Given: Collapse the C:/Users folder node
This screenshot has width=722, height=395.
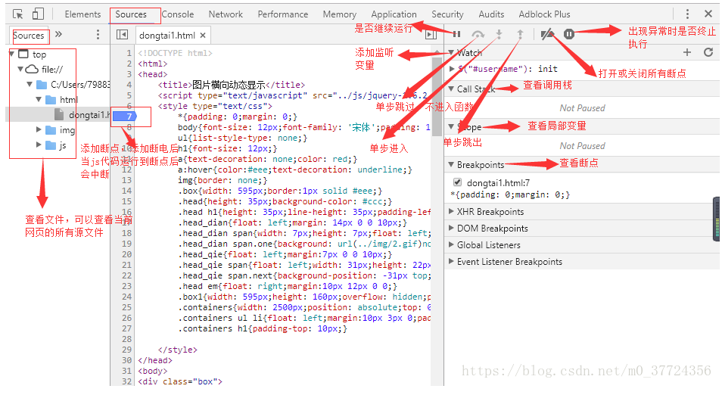Looking at the screenshot, I should [x=30, y=84].
